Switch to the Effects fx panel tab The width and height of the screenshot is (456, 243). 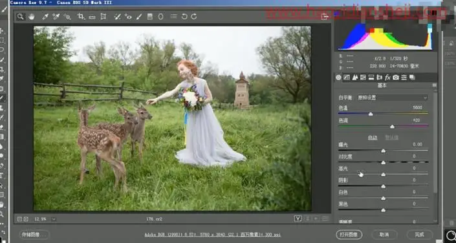[x=387, y=78]
